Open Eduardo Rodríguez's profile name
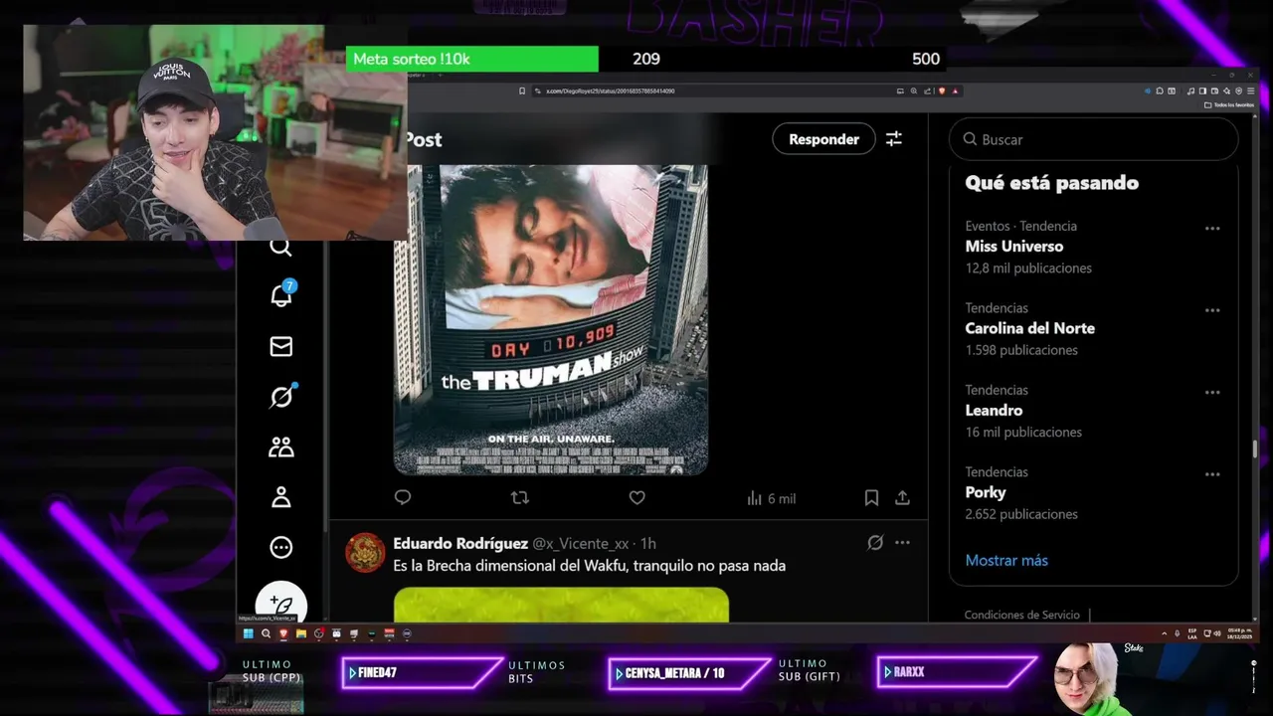This screenshot has height=716, width=1273. (460, 543)
